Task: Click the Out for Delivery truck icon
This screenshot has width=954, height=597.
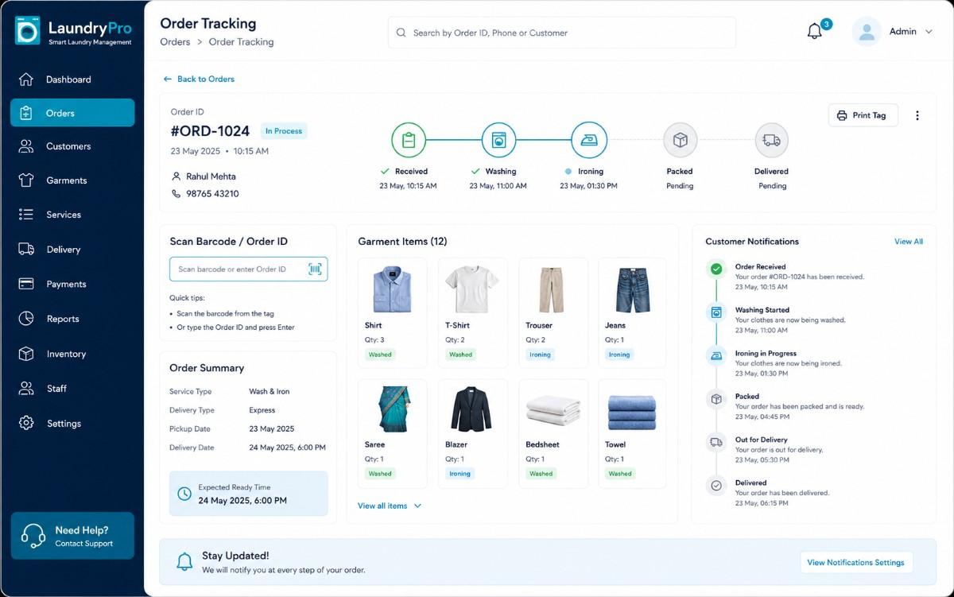Action: (716, 442)
